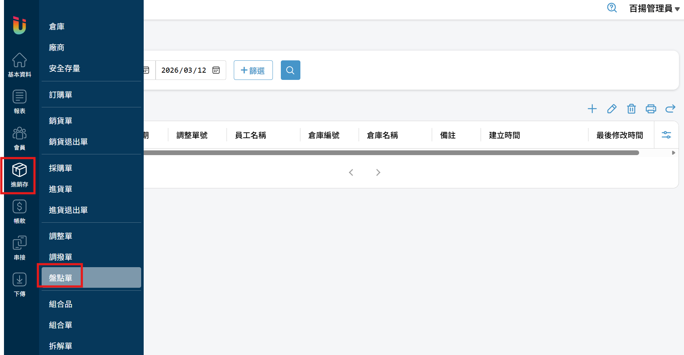This screenshot has width=684, height=355.
Task: Go to previous page chevron
Action: tap(351, 172)
